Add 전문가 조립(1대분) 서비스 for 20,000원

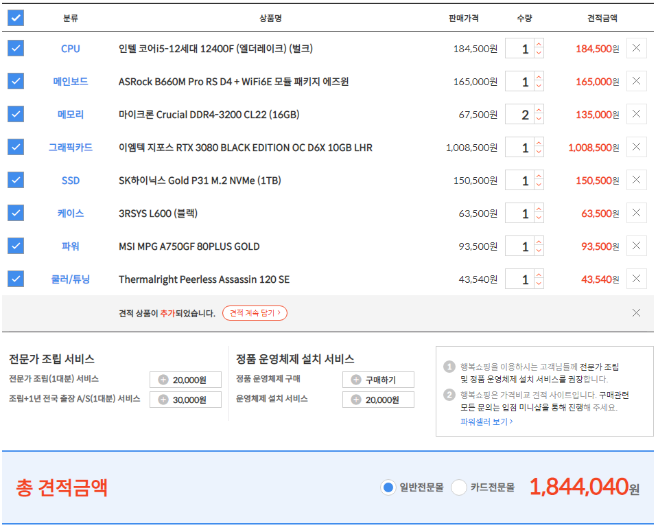[185, 380]
